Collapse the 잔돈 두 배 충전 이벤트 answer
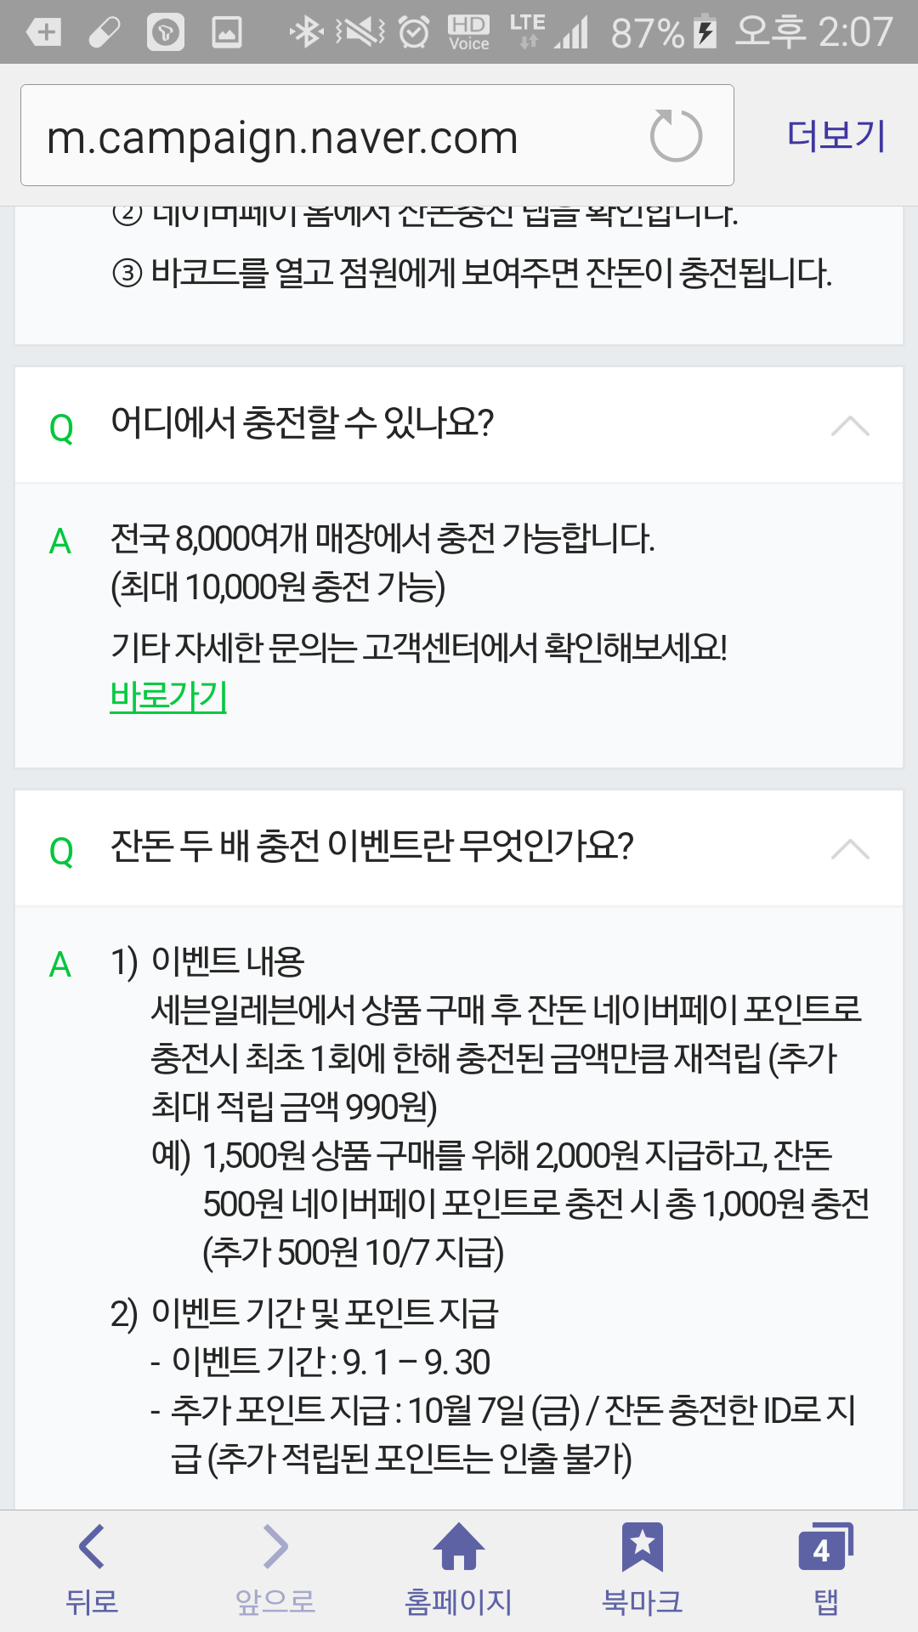Image resolution: width=918 pixels, height=1632 pixels. point(850,849)
